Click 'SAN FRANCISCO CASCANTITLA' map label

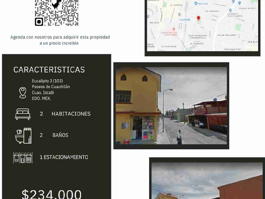pos(198,37)
